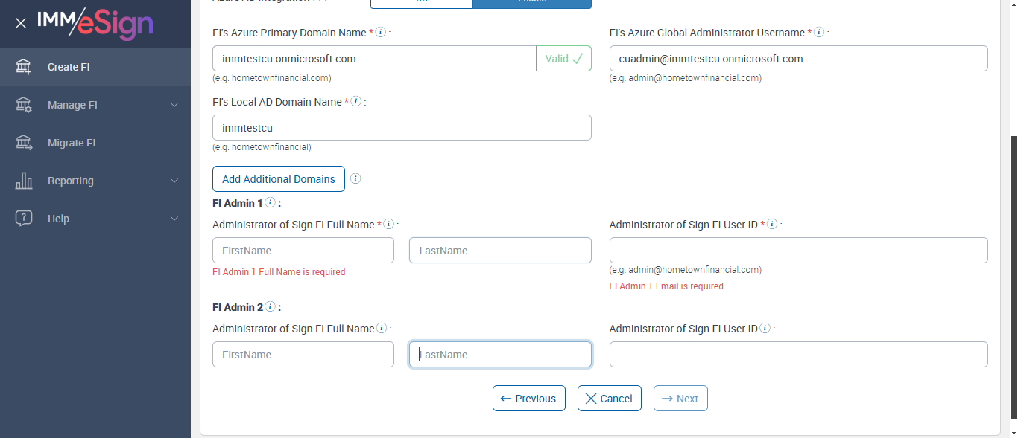The height and width of the screenshot is (438, 1018).
Task: Switch Azure AD integration toggle to Off
Action: (422, 3)
